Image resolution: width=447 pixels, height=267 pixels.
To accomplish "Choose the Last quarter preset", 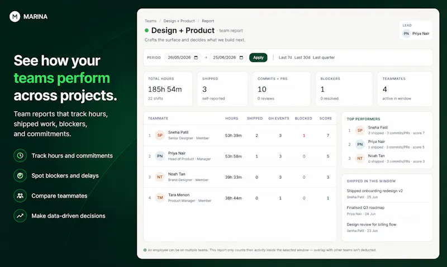I will (324, 58).
